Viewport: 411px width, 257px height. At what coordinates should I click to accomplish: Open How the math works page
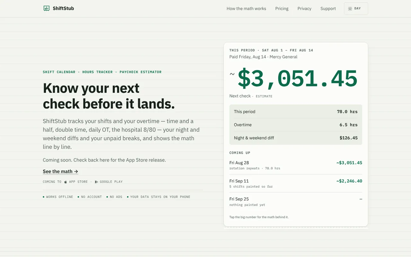click(246, 9)
